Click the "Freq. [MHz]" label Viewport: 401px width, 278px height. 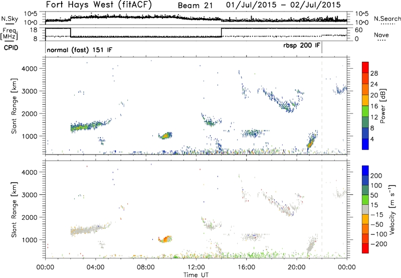pos(9,34)
